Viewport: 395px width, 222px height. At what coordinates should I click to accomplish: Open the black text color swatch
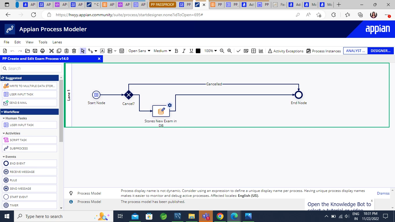pos(198,51)
